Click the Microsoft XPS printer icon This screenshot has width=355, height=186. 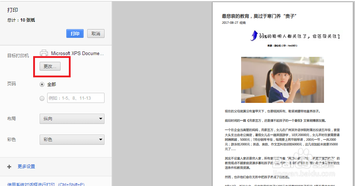pos(44,53)
